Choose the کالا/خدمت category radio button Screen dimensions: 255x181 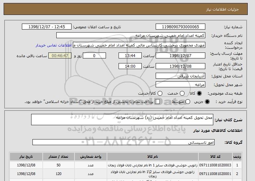coord(160,93)
